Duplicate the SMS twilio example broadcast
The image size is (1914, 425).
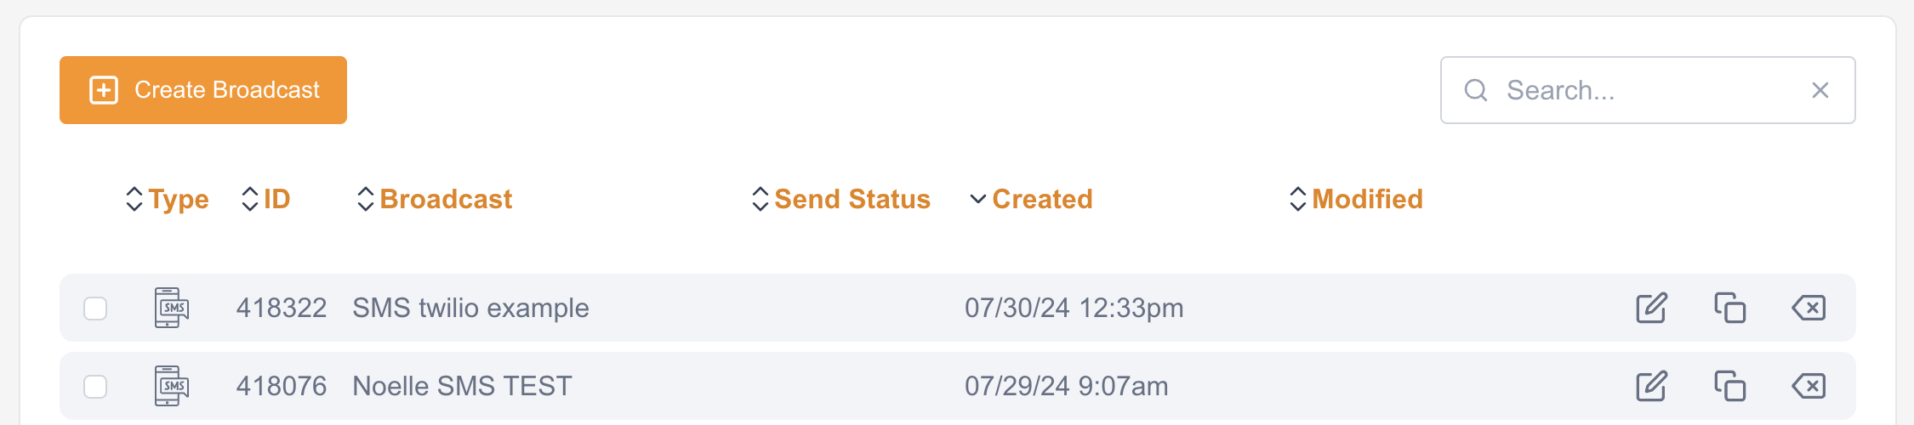1729,308
